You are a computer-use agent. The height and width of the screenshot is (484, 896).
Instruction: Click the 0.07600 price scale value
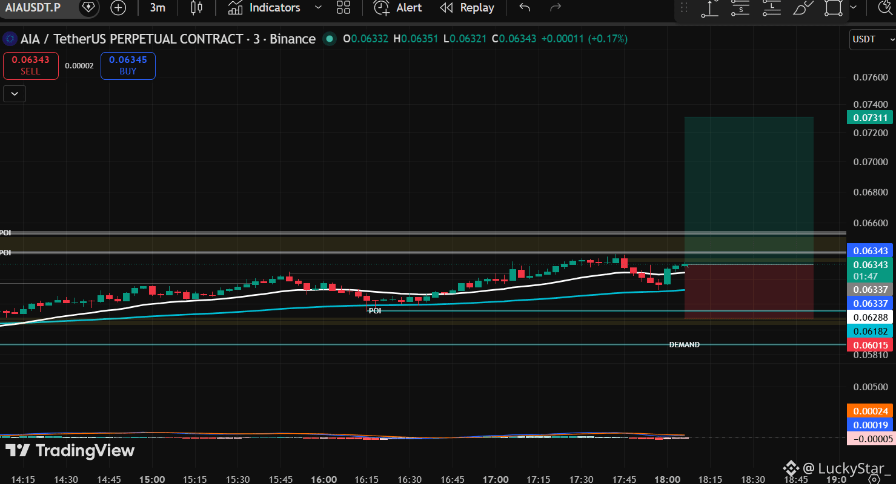[x=871, y=77]
